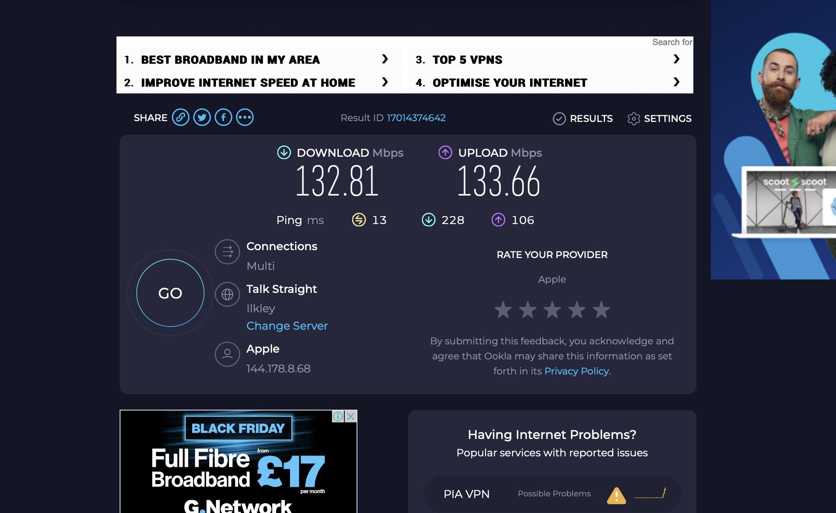
Task: Open the RESULTS menu
Action: coord(583,118)
